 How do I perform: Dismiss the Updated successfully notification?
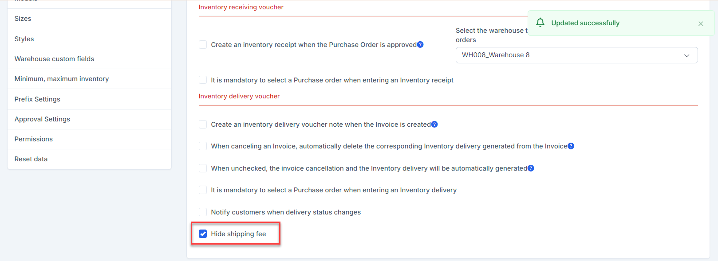[701, 23]
